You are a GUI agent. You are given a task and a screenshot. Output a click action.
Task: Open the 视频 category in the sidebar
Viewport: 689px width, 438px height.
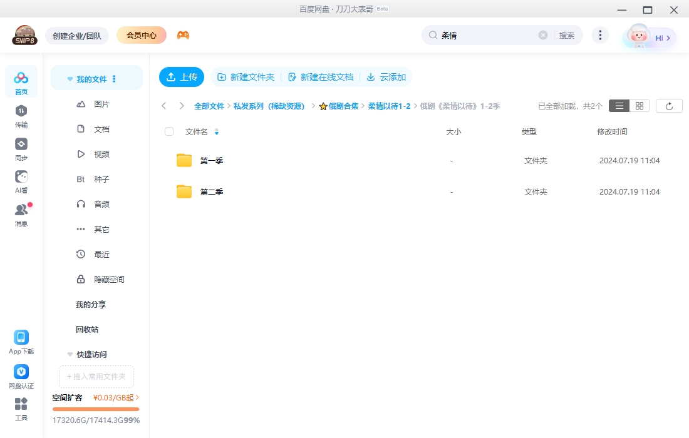pyautogui.click(x=101, y=154)
